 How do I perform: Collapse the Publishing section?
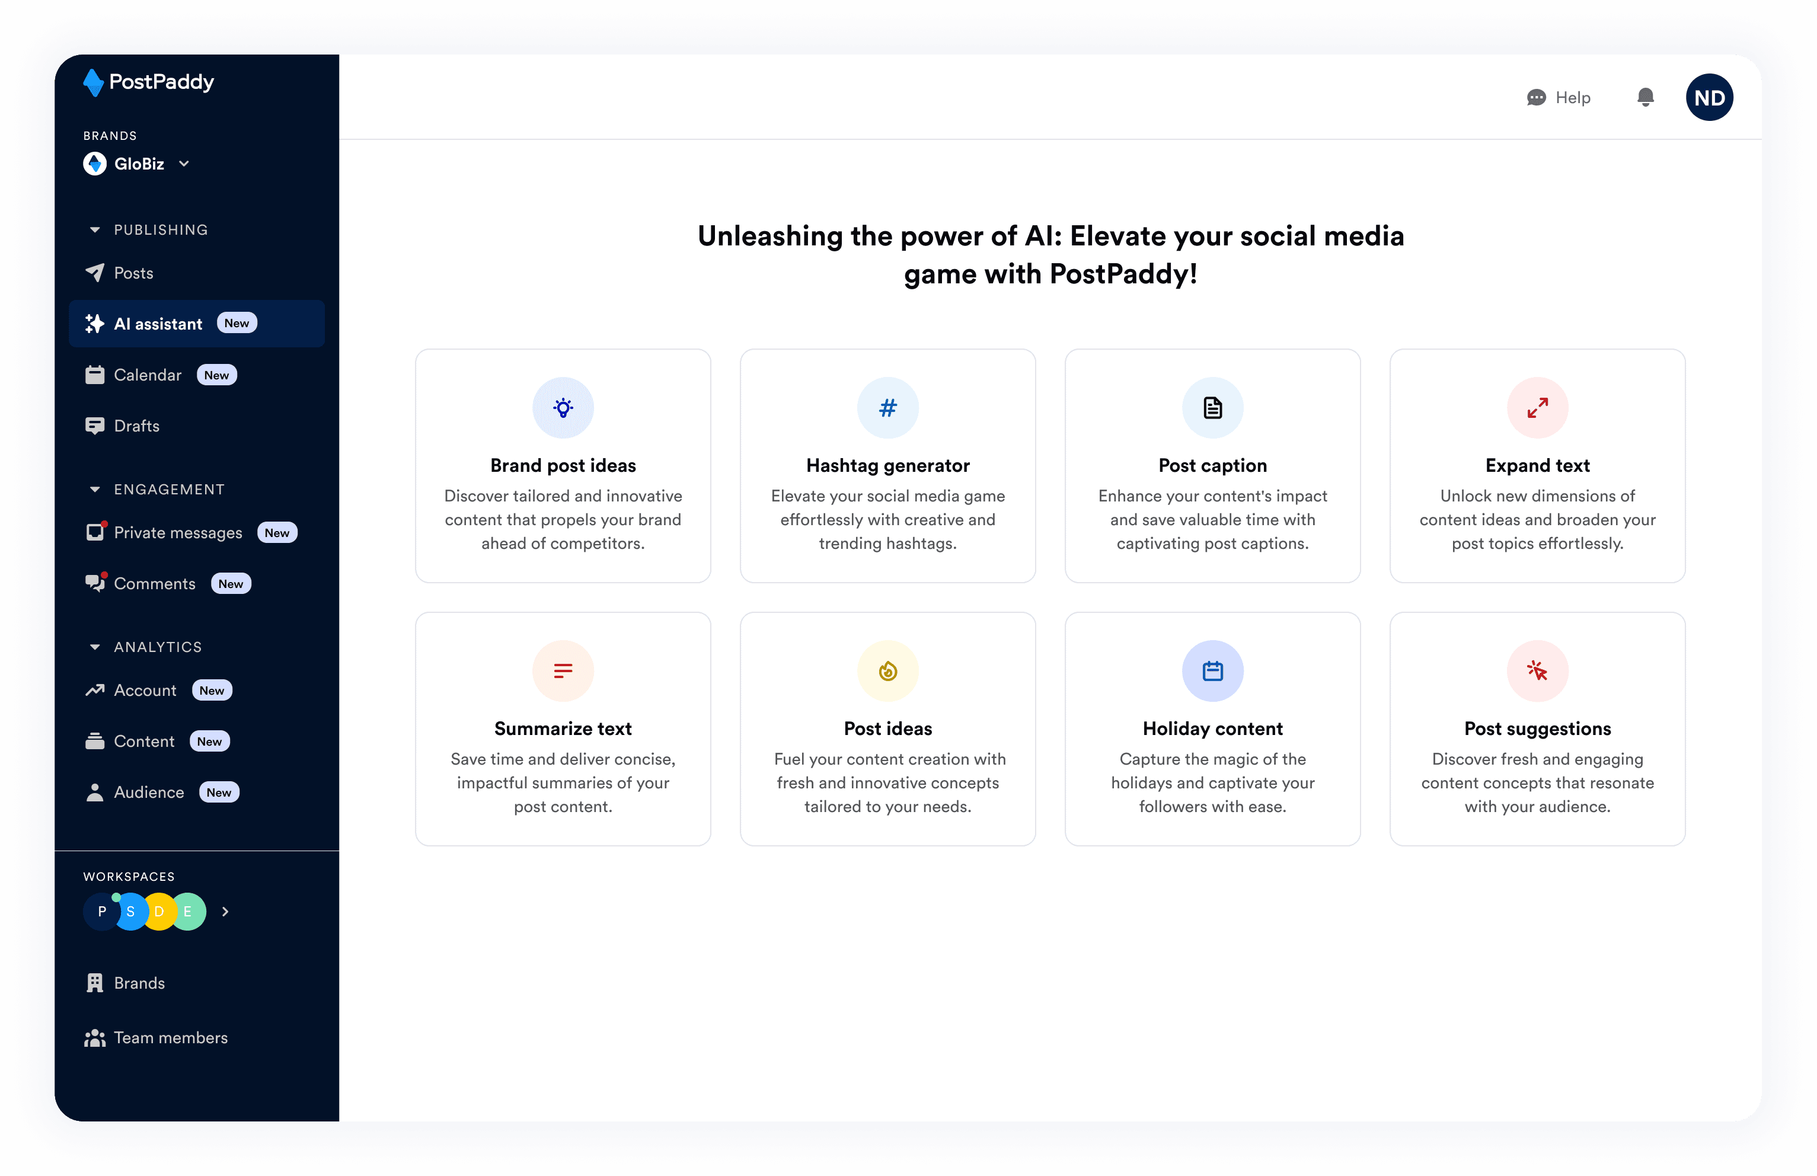click(x=95, y=230)
